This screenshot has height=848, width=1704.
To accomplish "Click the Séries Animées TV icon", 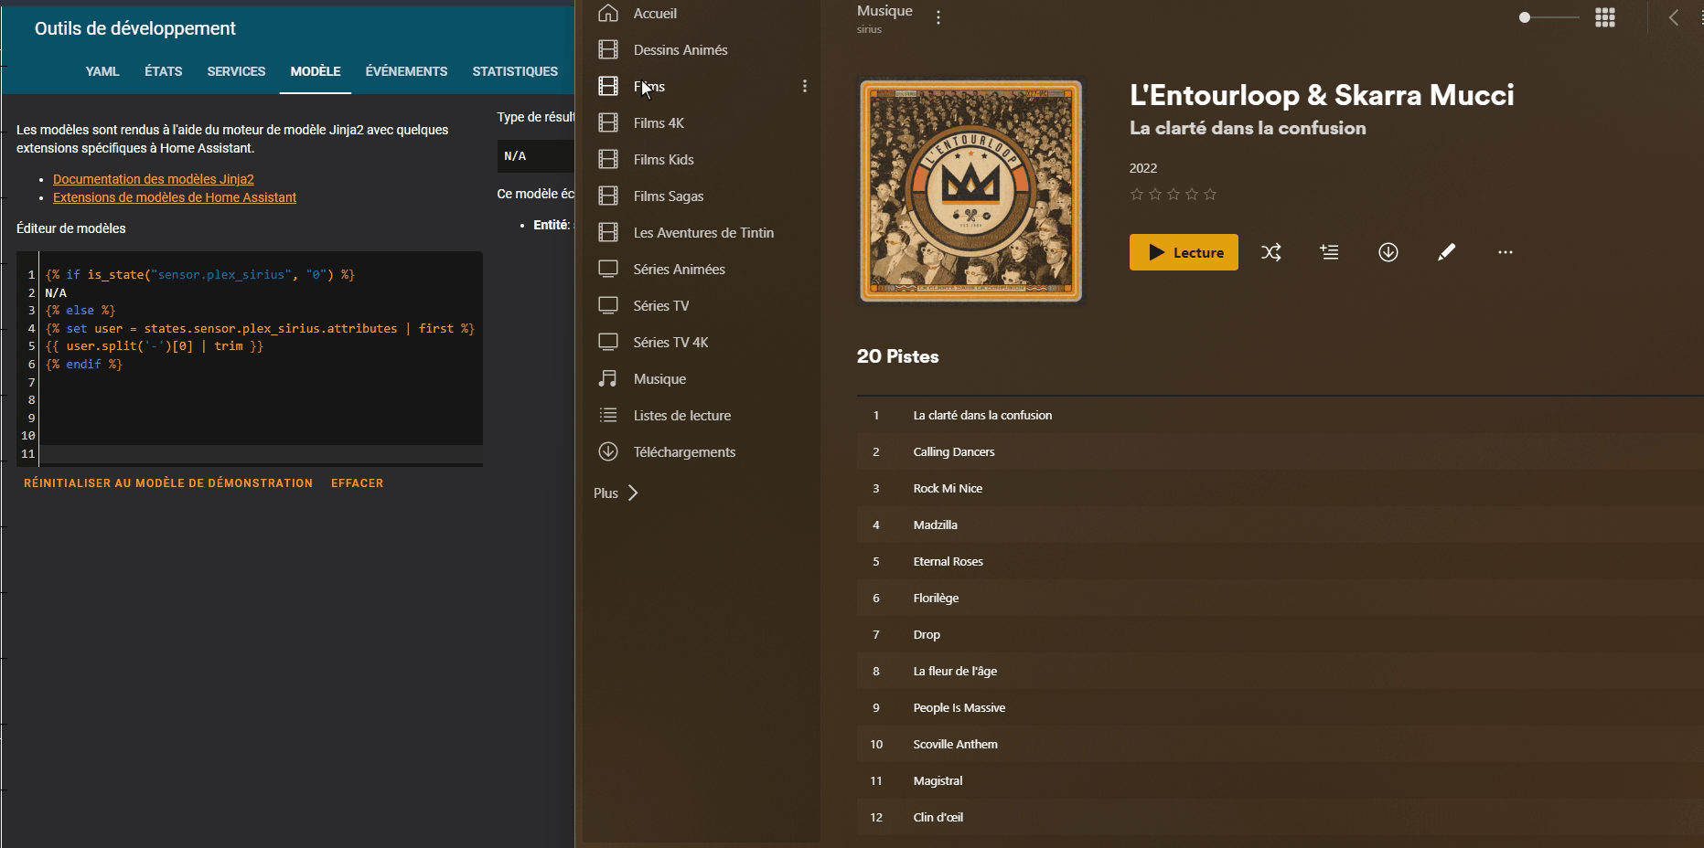I will [x=608, y=269].
